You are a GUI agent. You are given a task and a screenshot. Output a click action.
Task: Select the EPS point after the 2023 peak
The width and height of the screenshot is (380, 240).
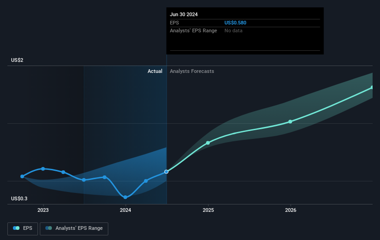coord(63,172)
